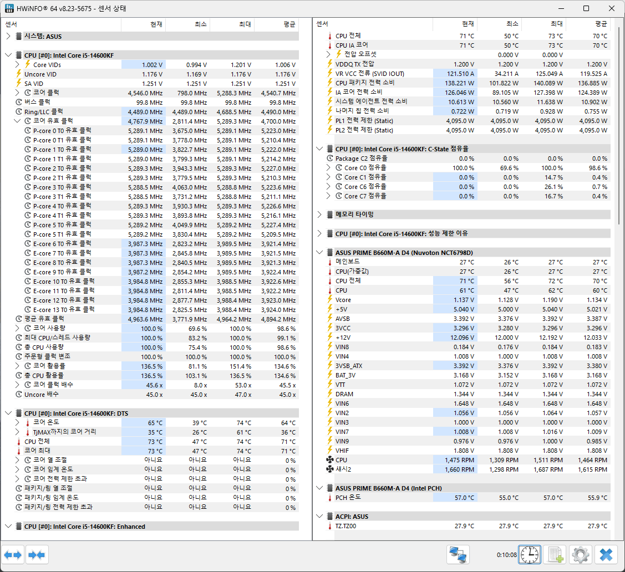625x572 pixels.
Task: Collapse the C-State 점유율 group
Action: point(319,149)
